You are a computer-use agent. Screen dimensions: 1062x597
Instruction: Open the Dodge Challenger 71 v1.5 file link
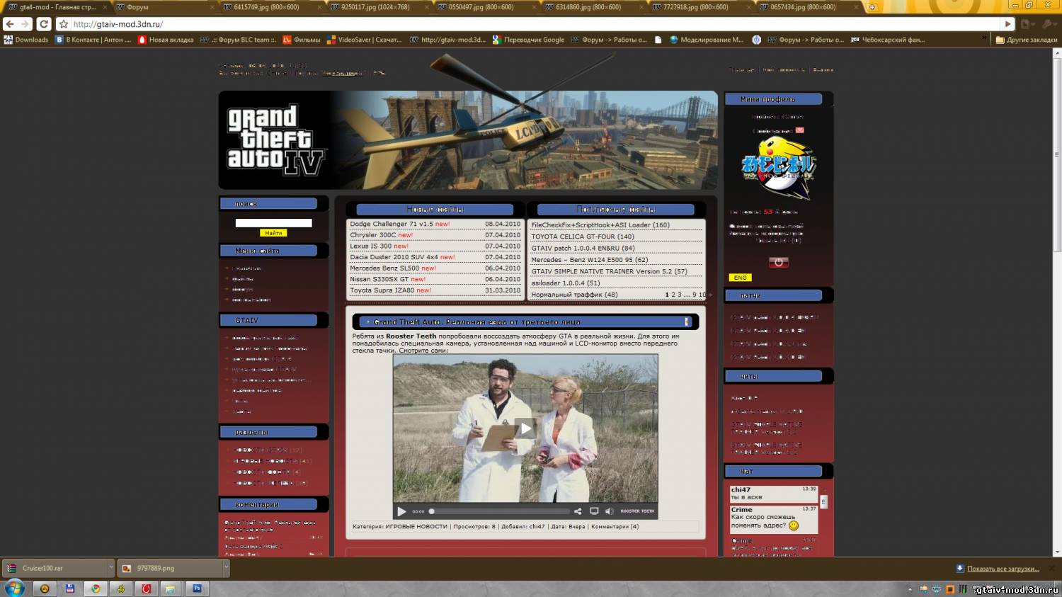pyautogui.click(x=390, y=224)
